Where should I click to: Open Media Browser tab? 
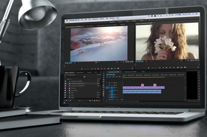[80, 72]
